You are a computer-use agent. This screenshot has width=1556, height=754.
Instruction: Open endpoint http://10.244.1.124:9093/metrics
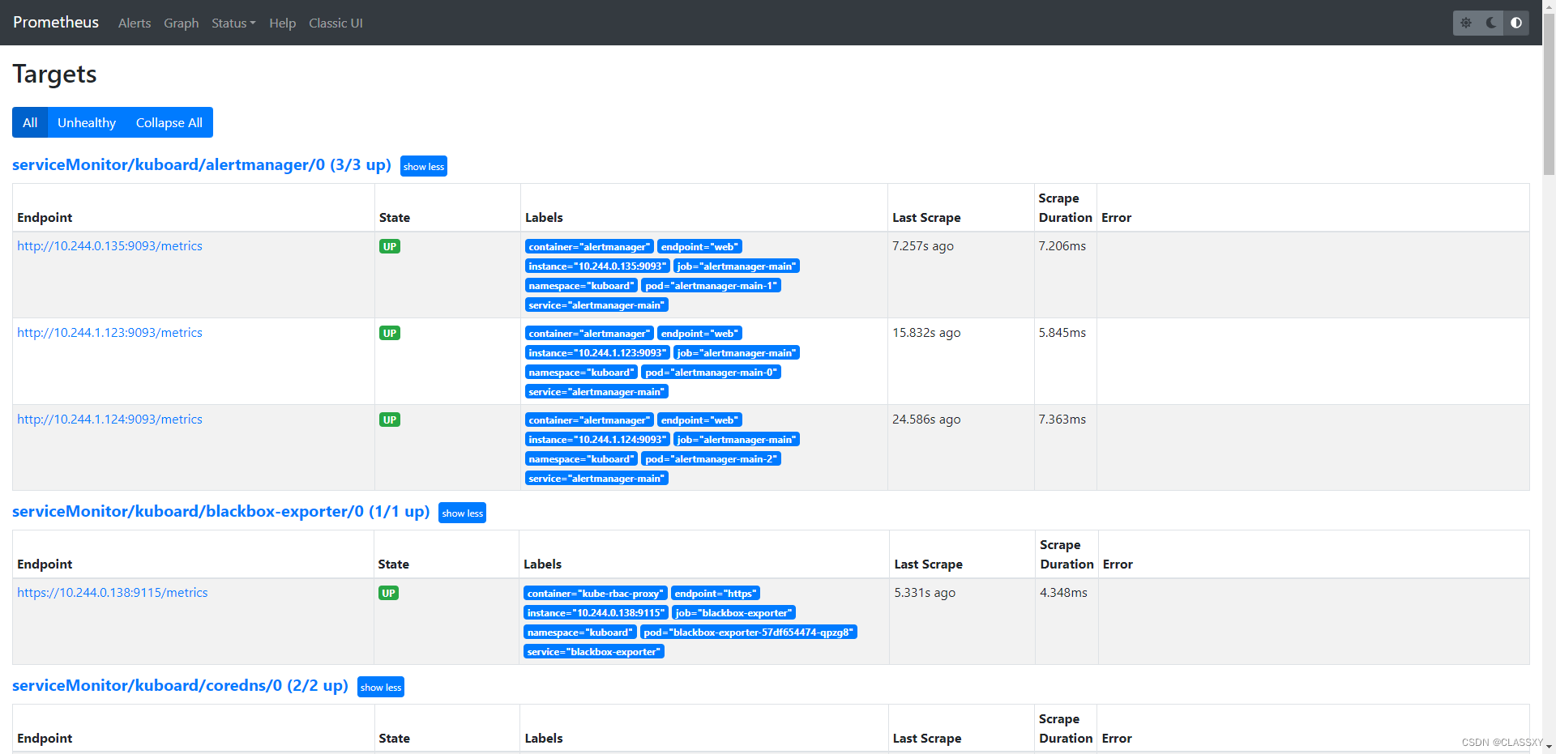[x=109, y=420]
